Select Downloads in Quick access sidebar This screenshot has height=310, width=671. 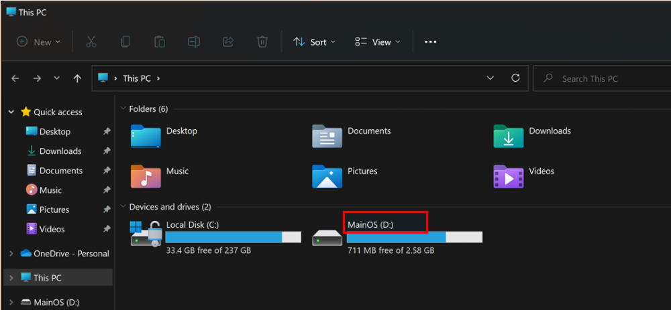tap(60, 151)
